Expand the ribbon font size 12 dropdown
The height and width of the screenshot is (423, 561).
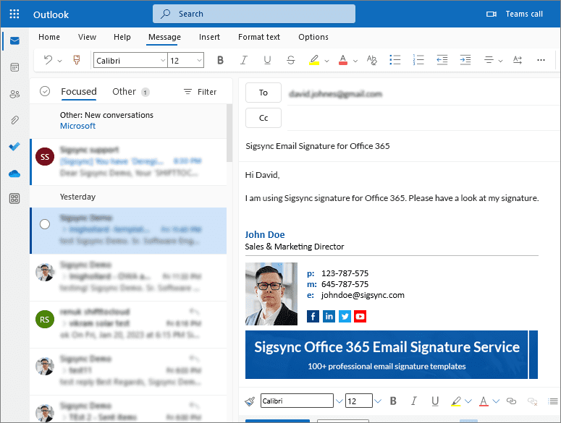click(x=198, y=61)
